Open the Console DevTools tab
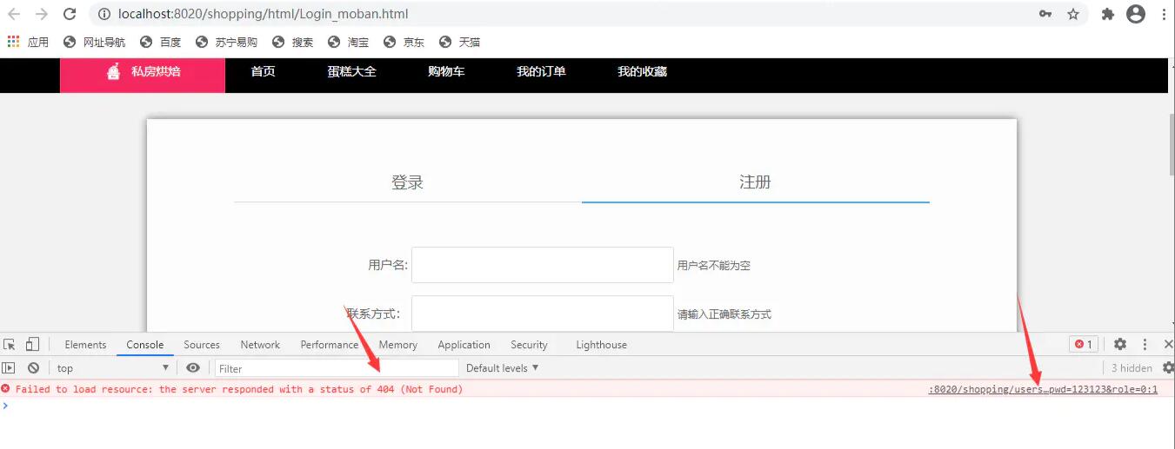This screenshot has width=1175, height=449. (x=145, y=345)
